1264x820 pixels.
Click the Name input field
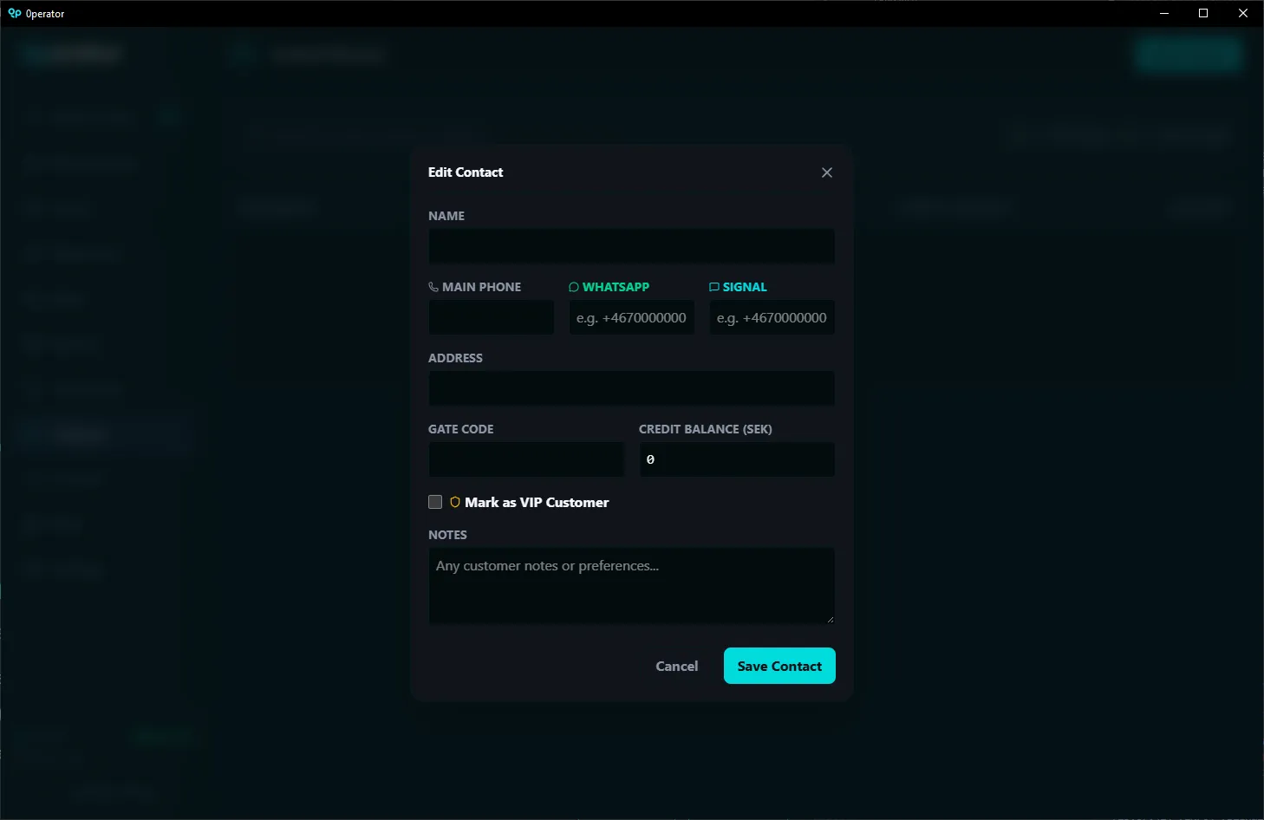631,246
